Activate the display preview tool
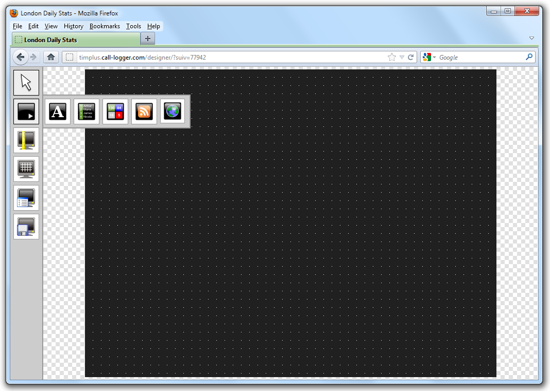This screenshot has width=550, height=391. pyautogui.click(x=26, y=111)
